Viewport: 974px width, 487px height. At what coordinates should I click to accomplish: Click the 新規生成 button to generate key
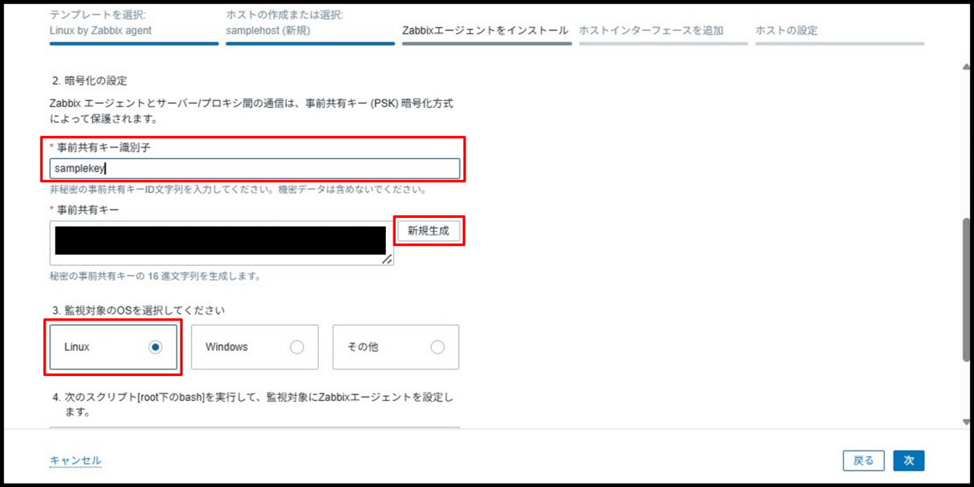tap(428, 231)
